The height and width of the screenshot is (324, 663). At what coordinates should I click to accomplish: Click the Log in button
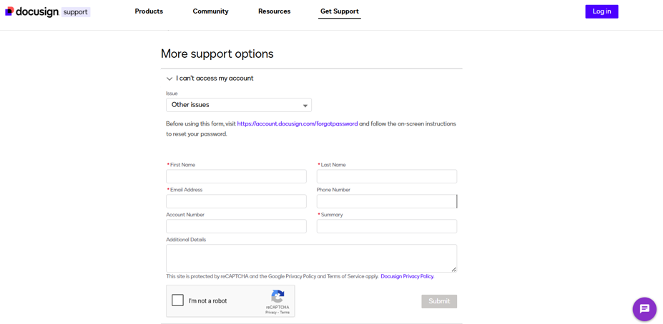point(601,11)
